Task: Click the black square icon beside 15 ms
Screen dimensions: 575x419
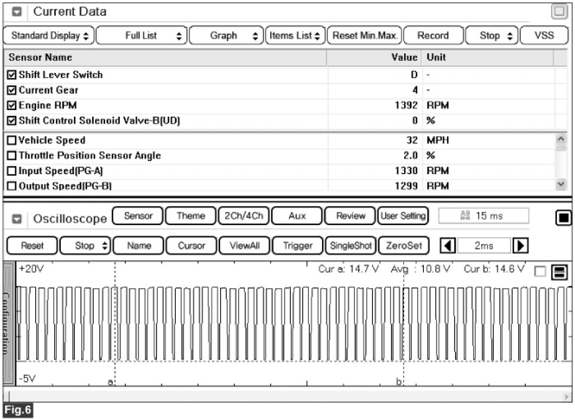Action: point(563,219)
